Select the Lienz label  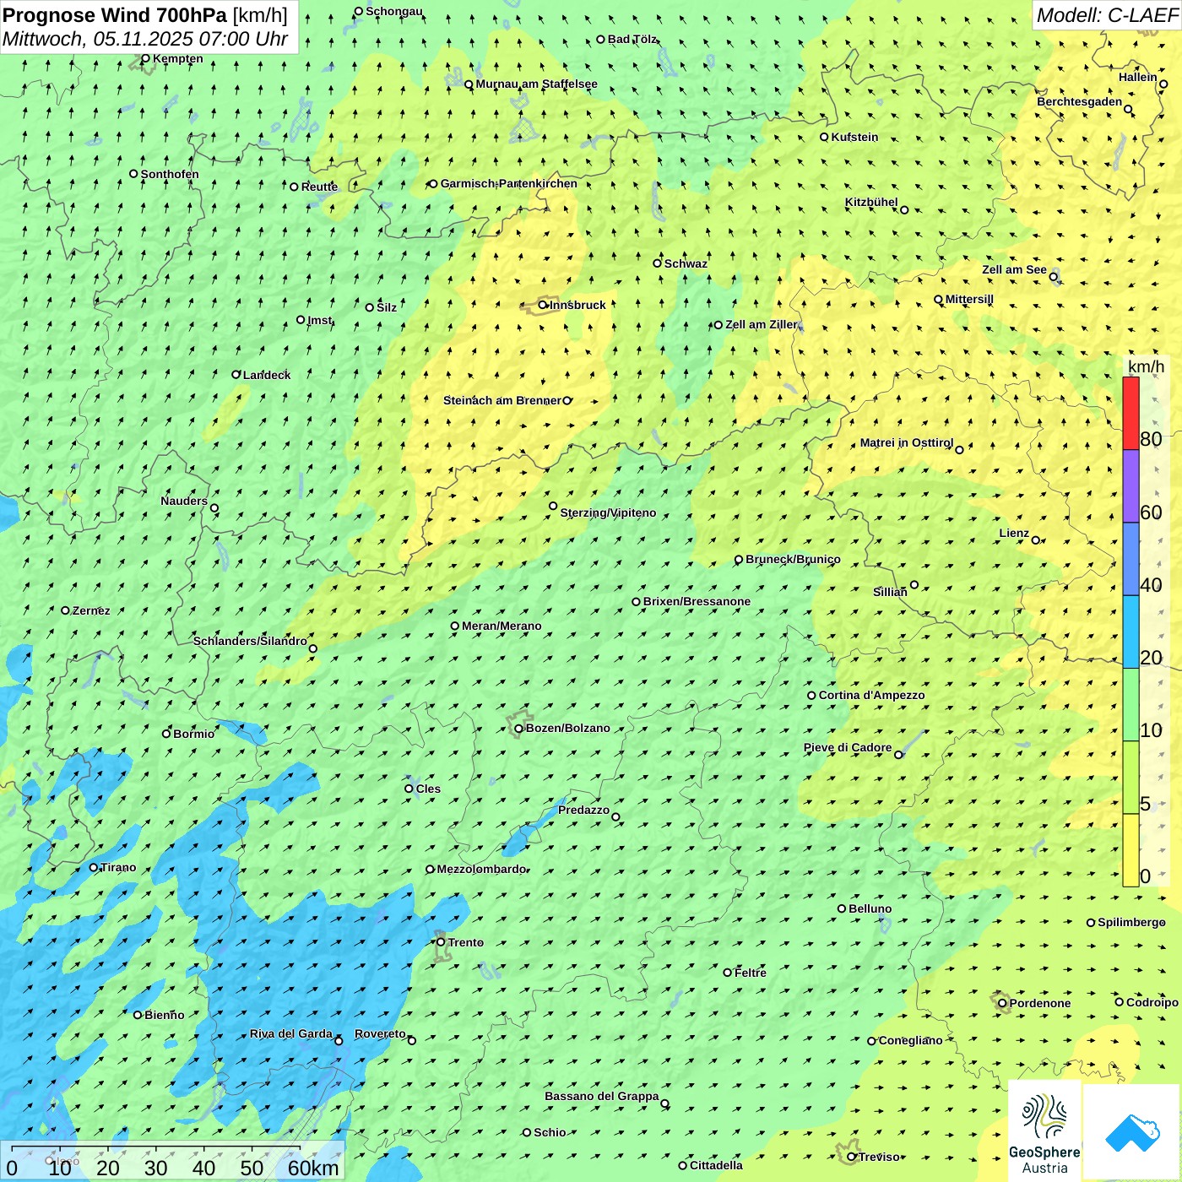coord(1014,534)
